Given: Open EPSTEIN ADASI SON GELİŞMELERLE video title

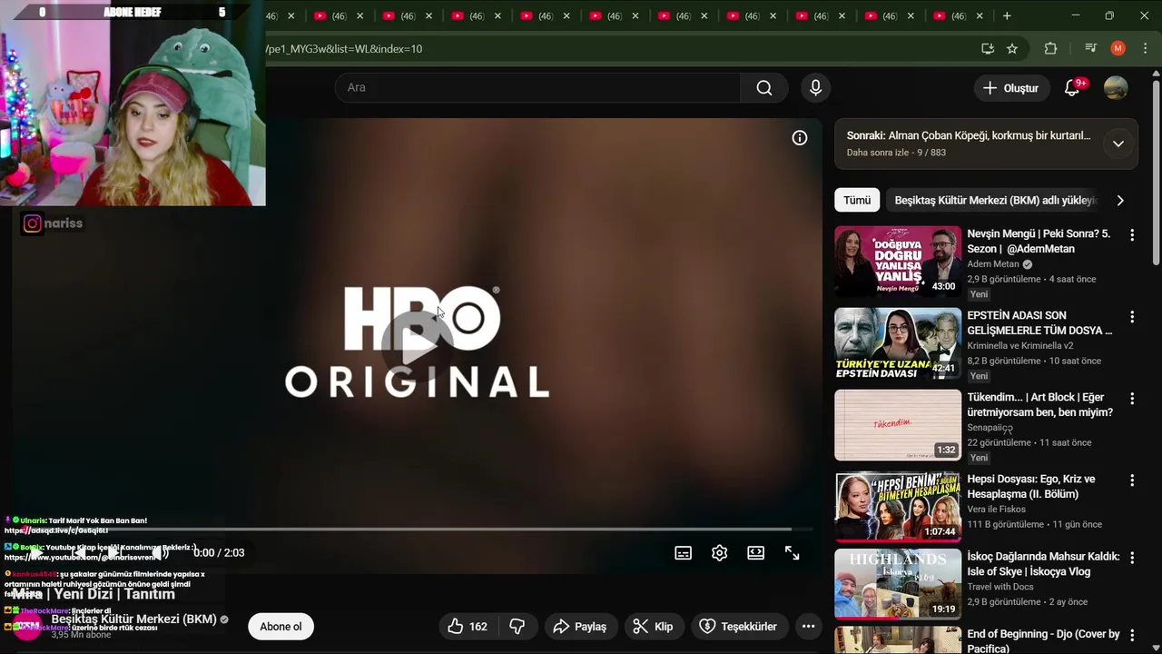Looking at the screenshot, I should coord(1039,322).
